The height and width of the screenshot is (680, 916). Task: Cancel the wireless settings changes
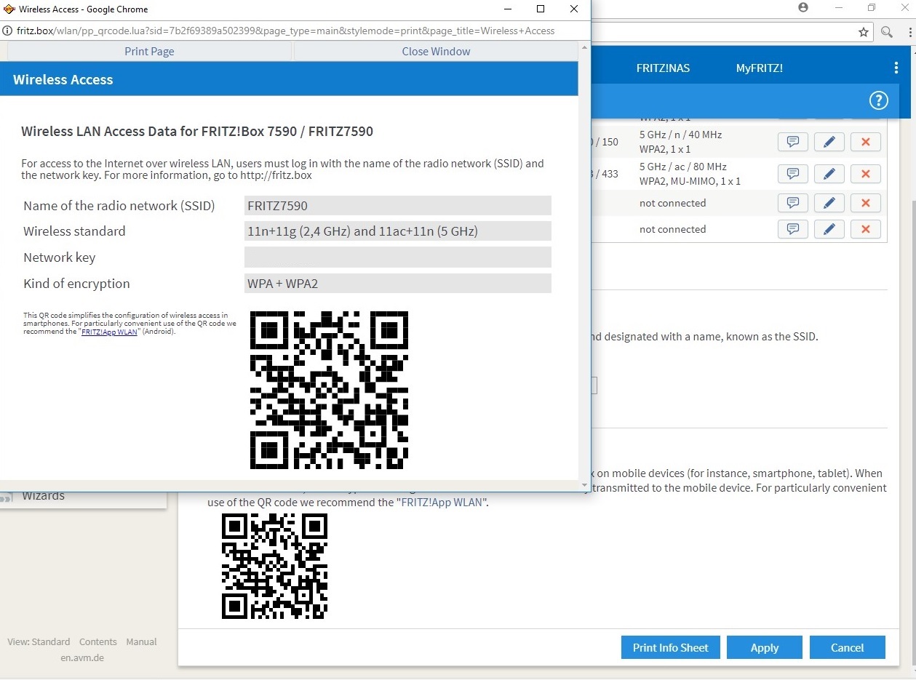(848, 647)
